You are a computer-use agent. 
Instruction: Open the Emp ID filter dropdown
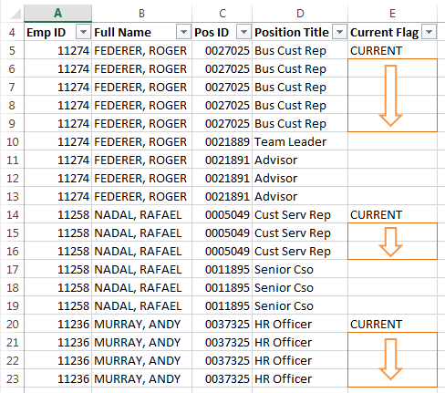(x=83, y=32)
